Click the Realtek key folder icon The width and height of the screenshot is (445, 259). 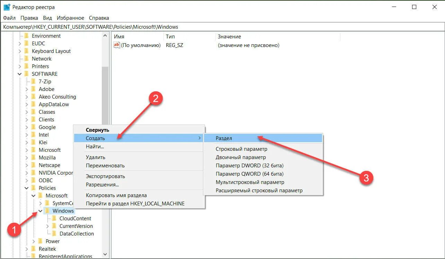coord(33,249)
